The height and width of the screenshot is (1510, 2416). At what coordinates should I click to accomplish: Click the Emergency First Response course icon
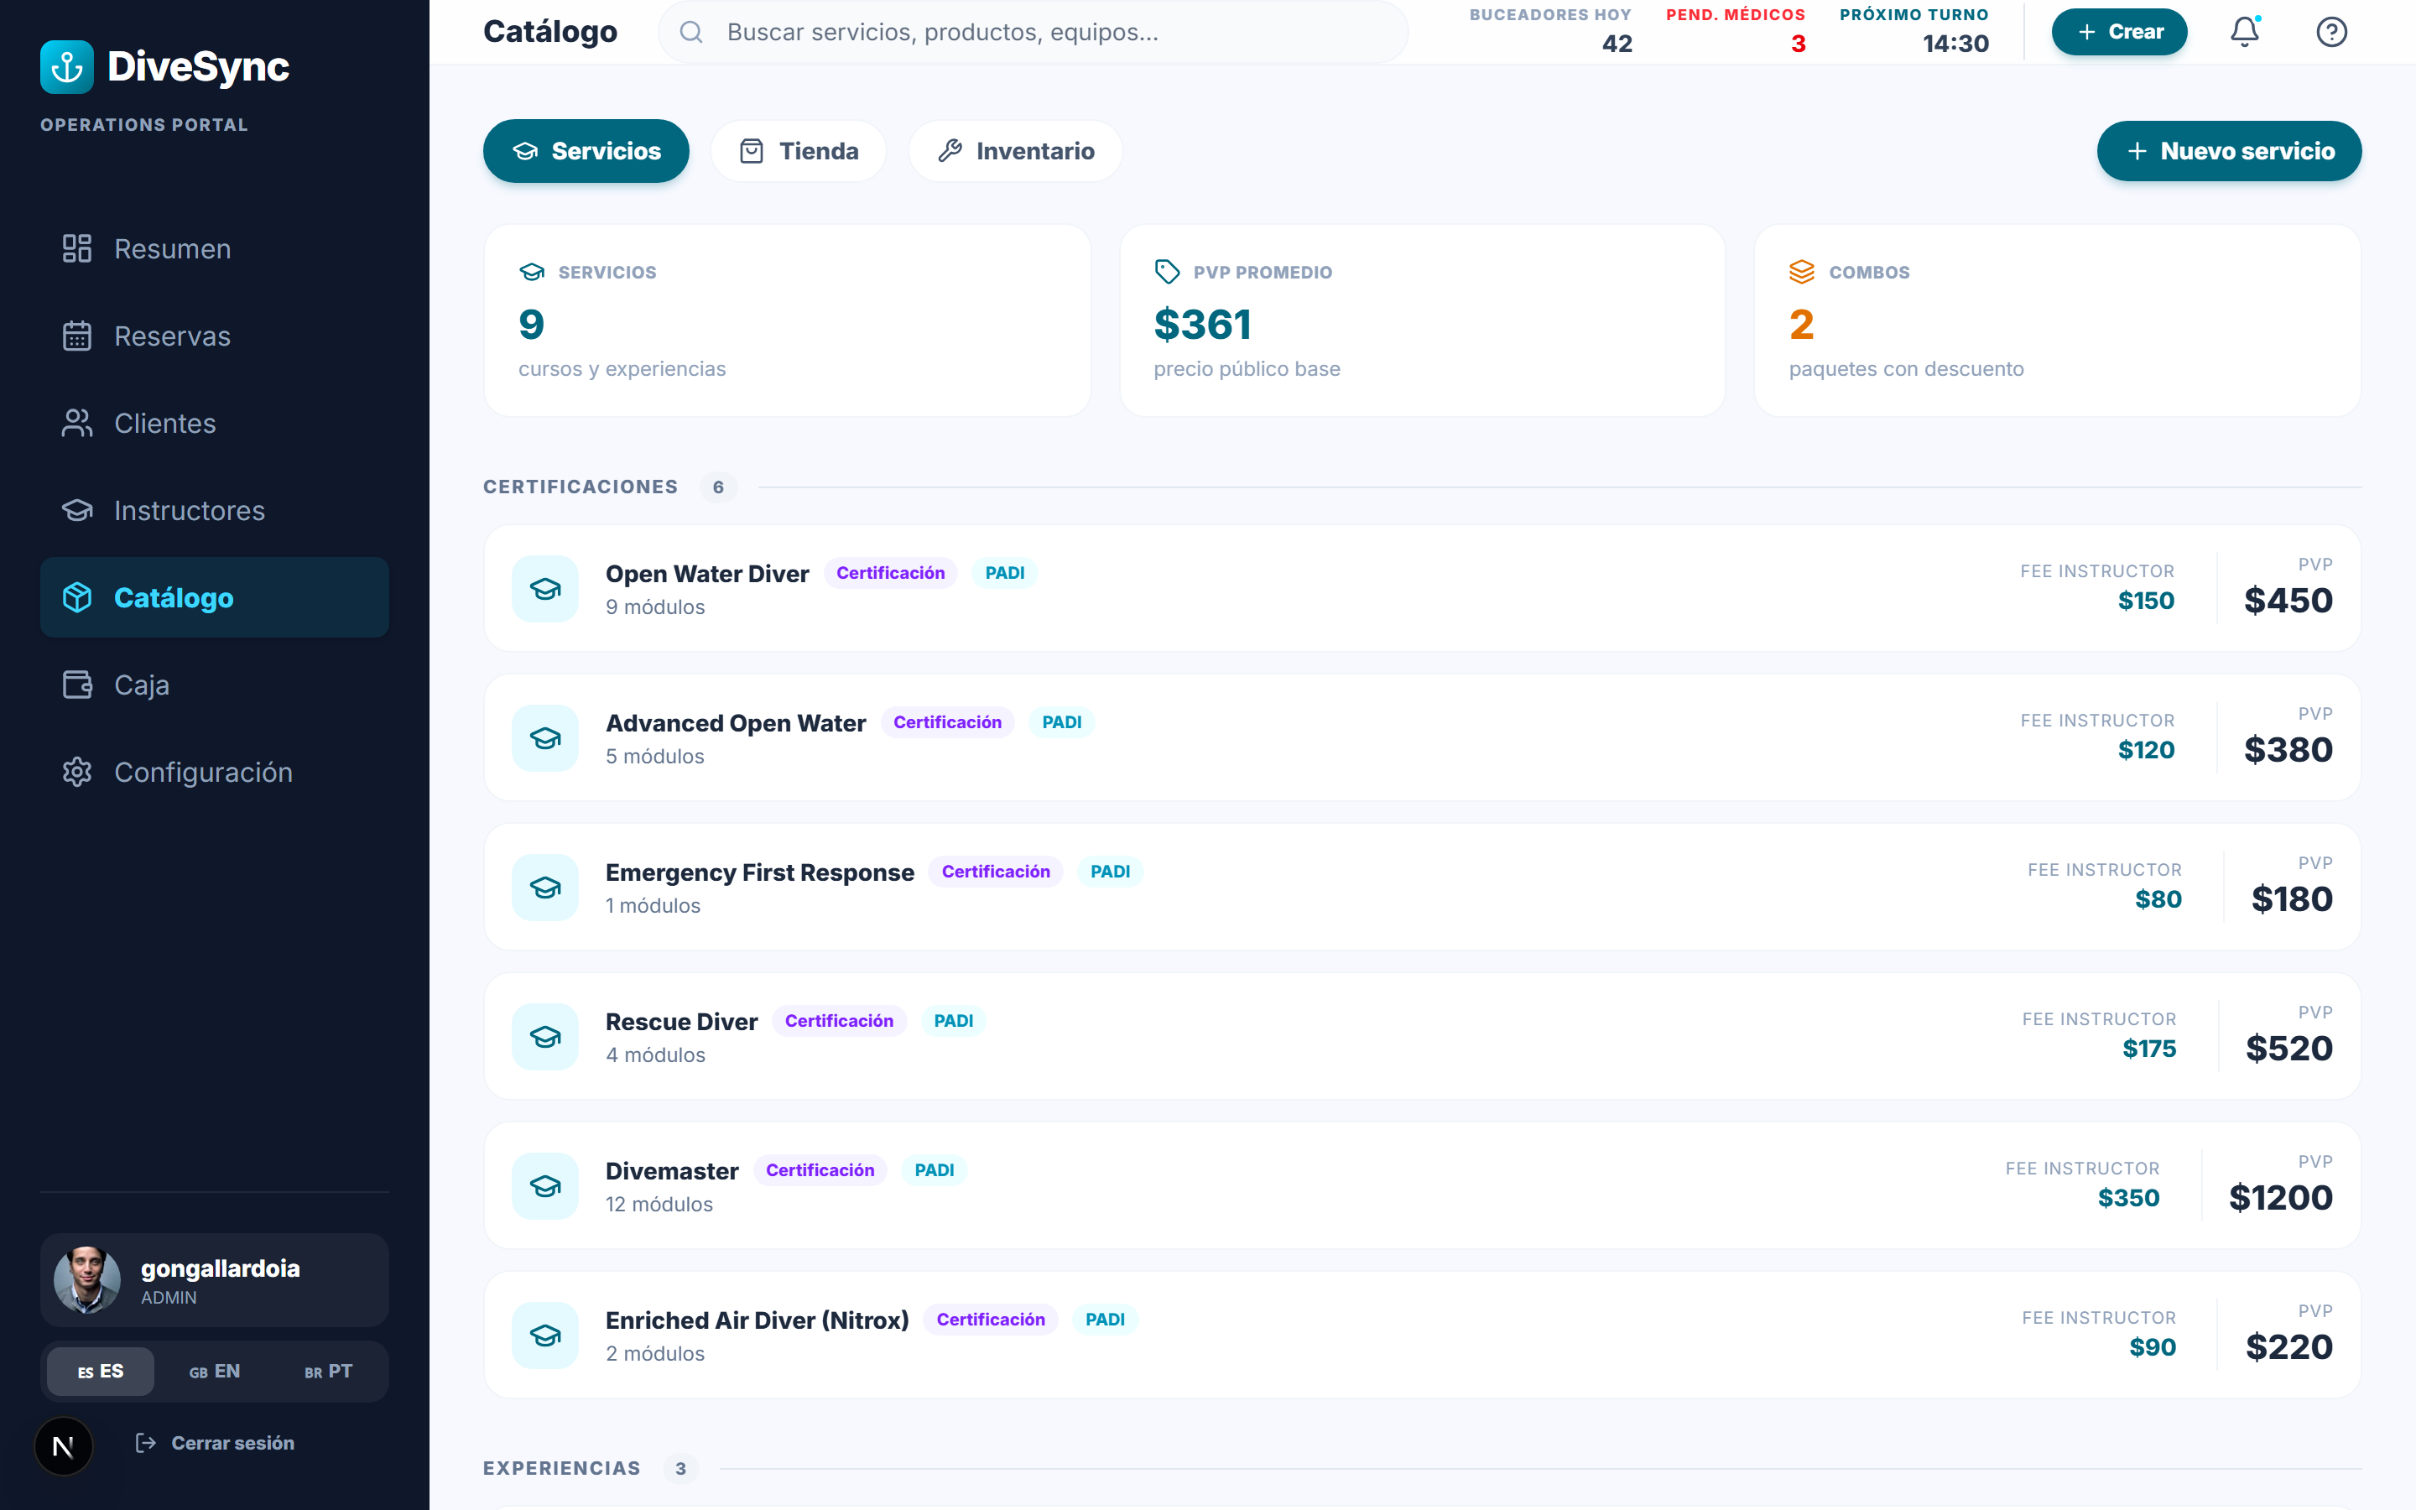pos(545,888)
